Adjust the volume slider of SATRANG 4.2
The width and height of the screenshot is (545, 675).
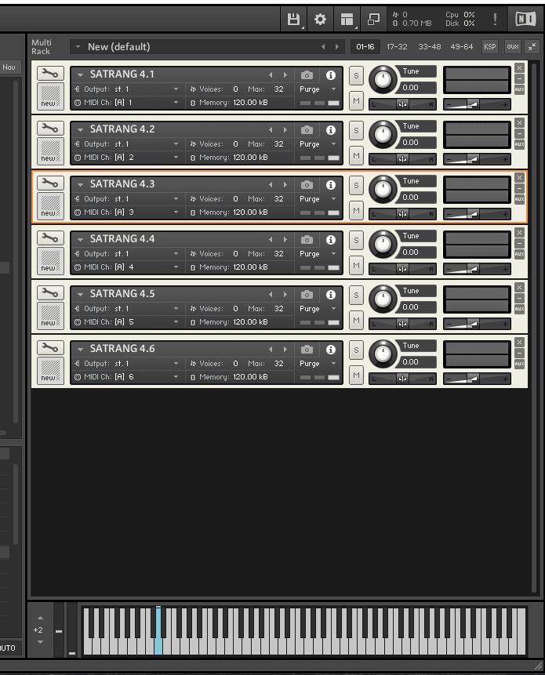[477, 159]
